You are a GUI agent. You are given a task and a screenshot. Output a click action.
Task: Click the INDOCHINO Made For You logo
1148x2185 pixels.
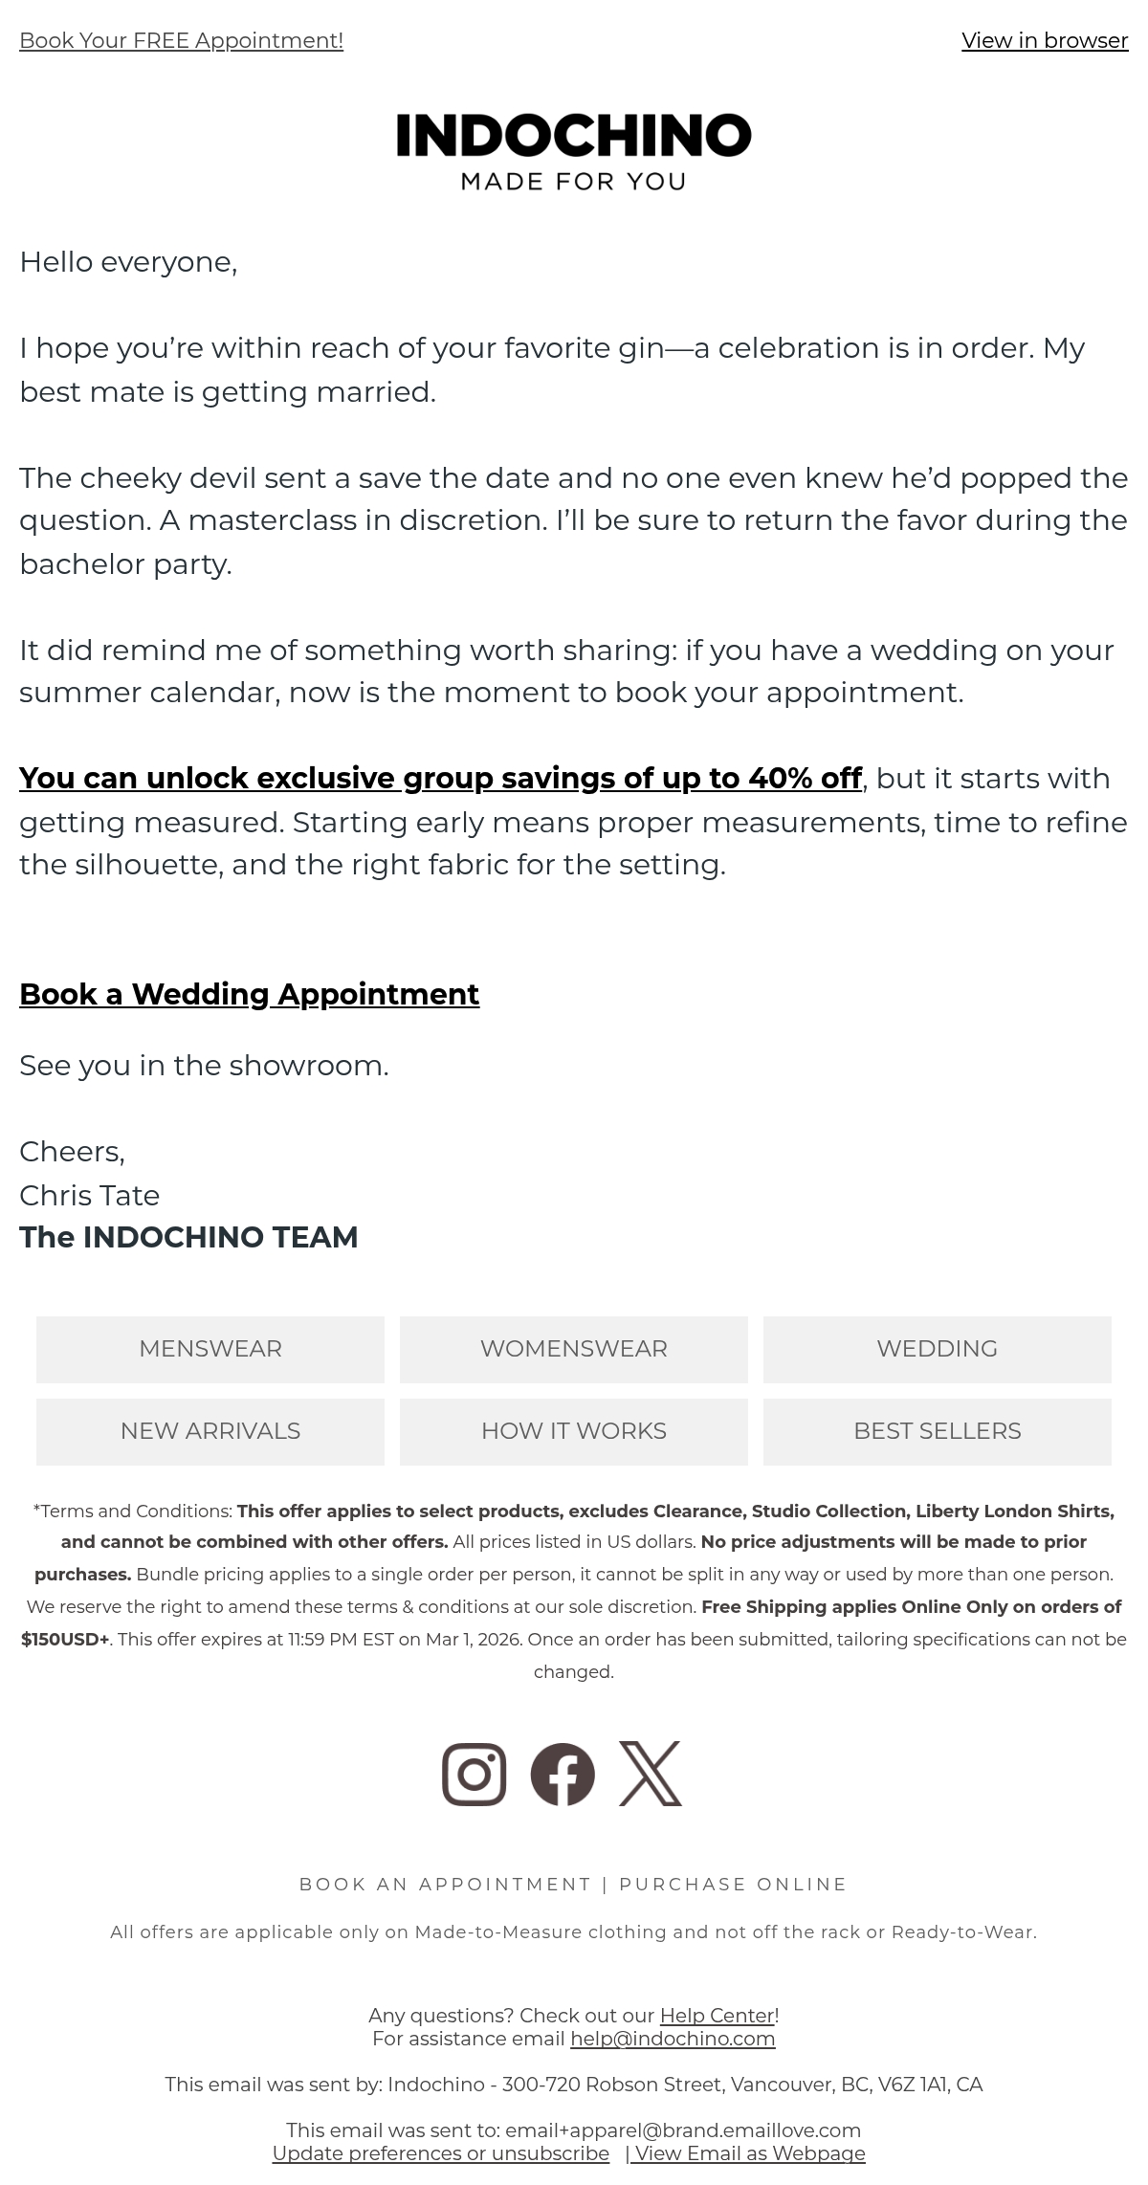(x=574, y=152)
